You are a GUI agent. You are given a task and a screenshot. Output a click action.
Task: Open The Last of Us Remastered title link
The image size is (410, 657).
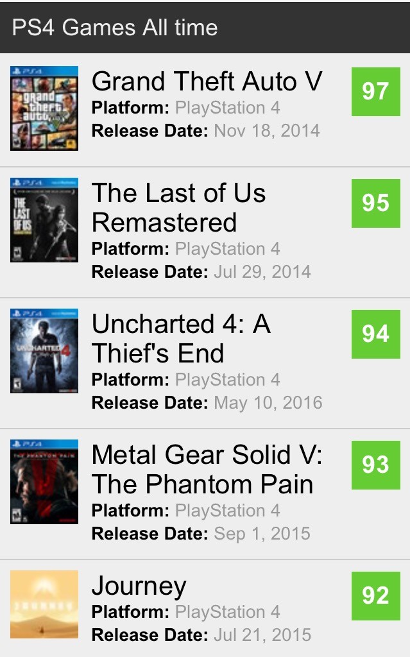coord(178,207)
